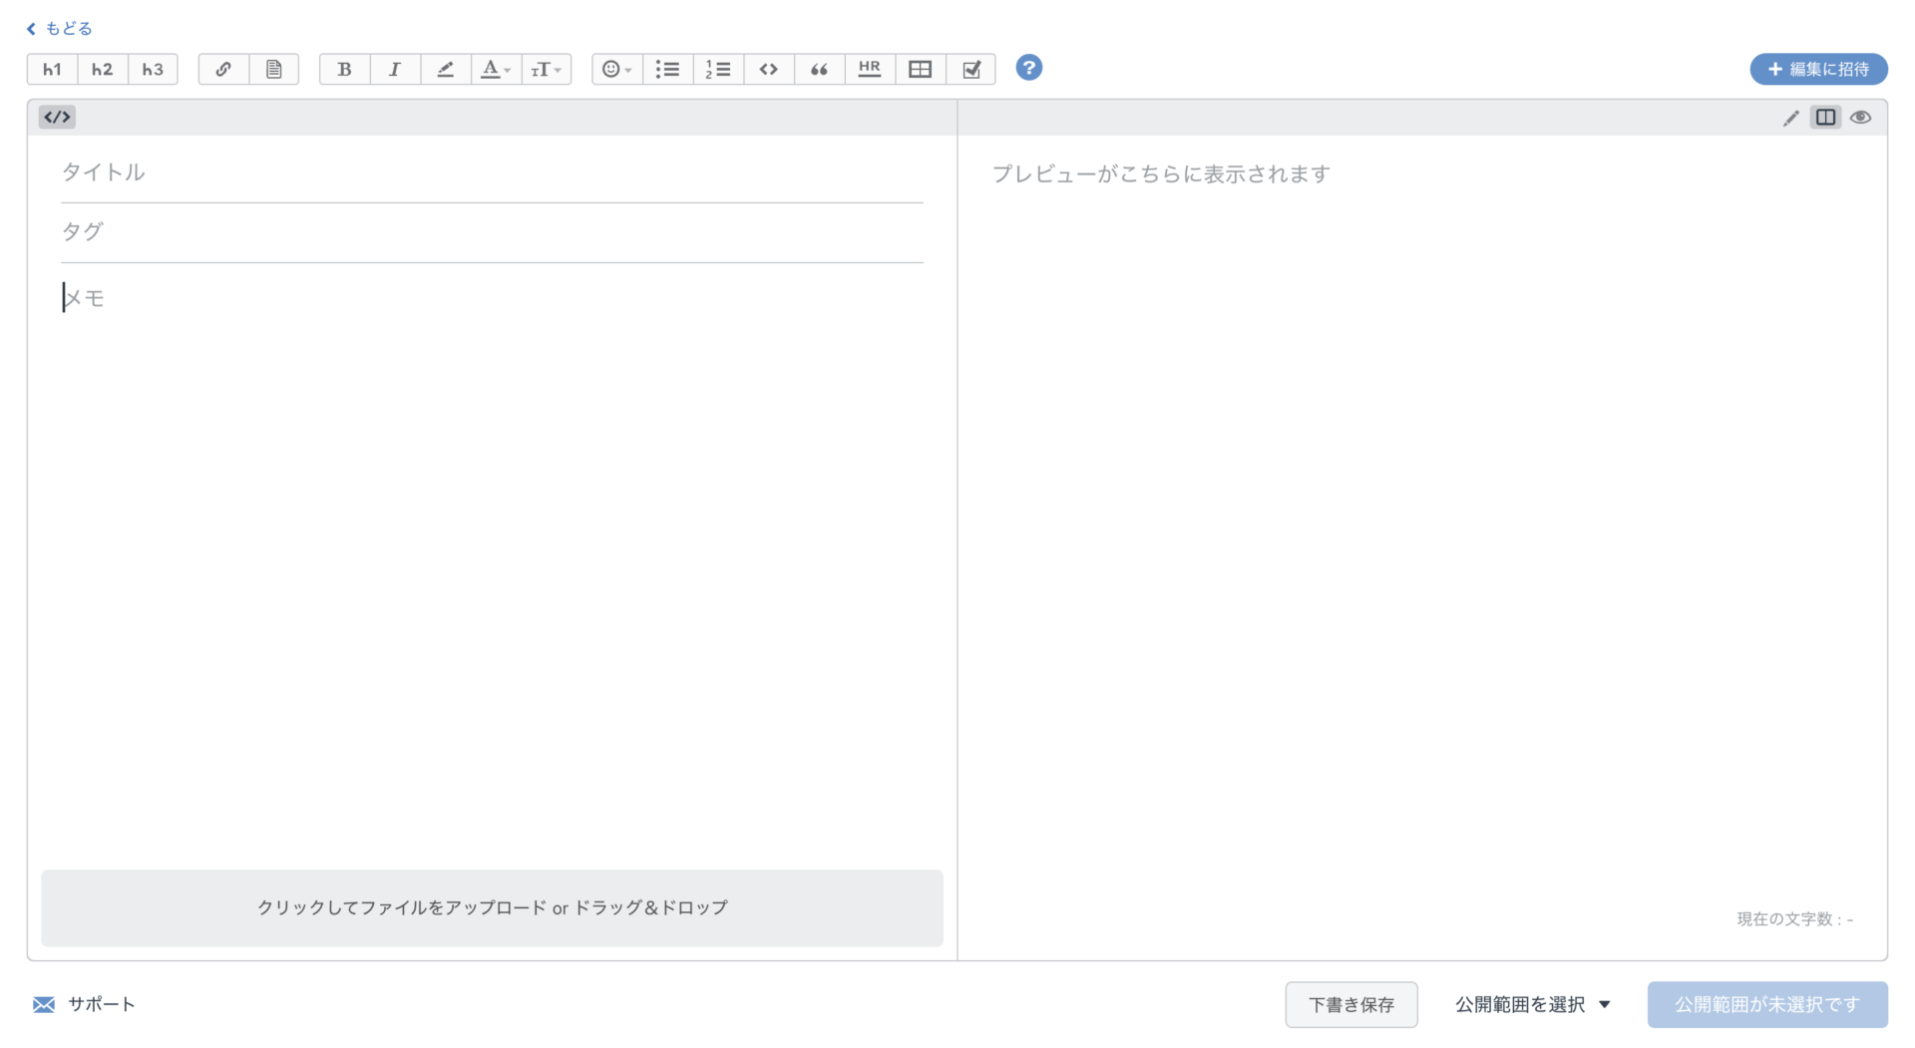Open the font size dropdown
Screen dimensions: 1915x1048
547,69
